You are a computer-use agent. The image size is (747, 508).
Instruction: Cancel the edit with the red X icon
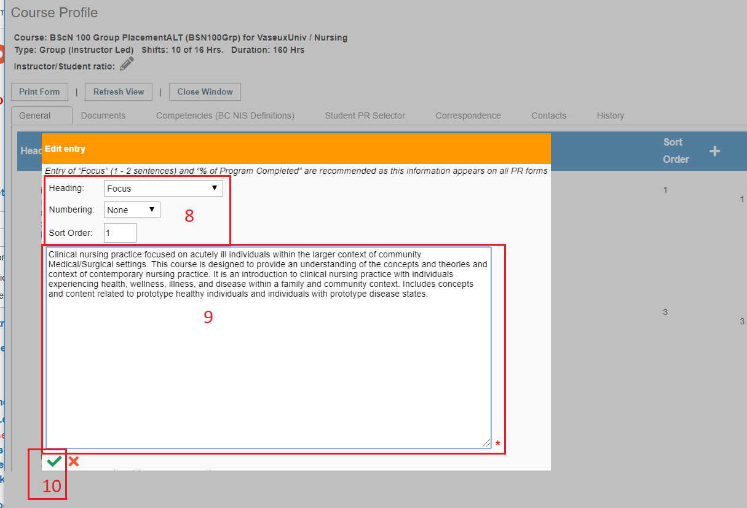[x=74, y=461]
